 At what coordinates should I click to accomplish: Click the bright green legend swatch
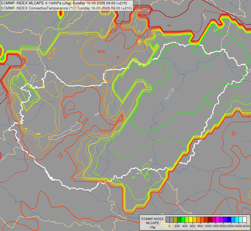[x=183, y=219]
